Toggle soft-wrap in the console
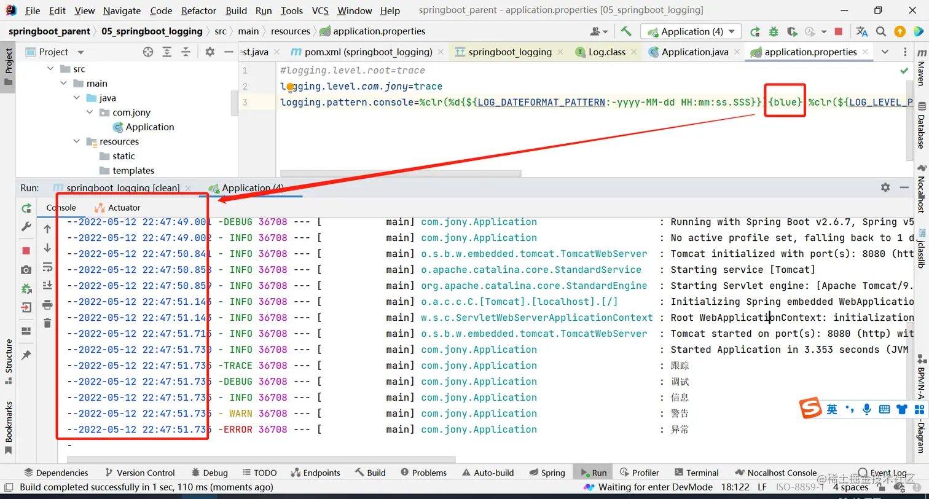 coord(47,267)
